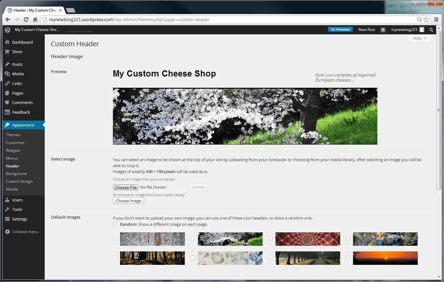
Task: Select the Tools wrench icon
Action: click(x=7, y=209)
